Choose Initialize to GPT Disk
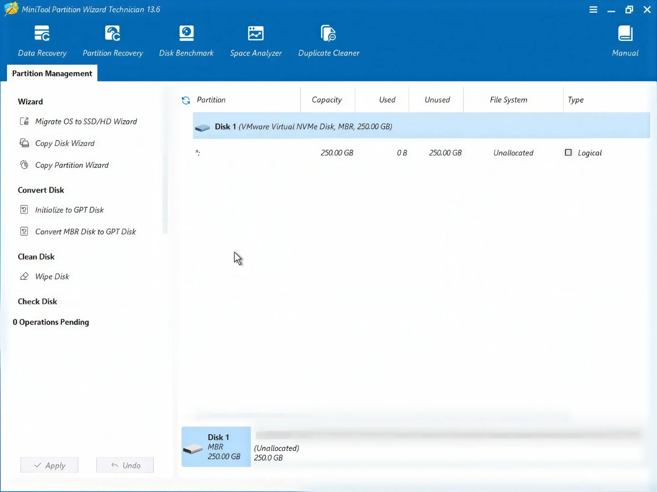This screenshot has width=657, height=492. click(69, 210)
